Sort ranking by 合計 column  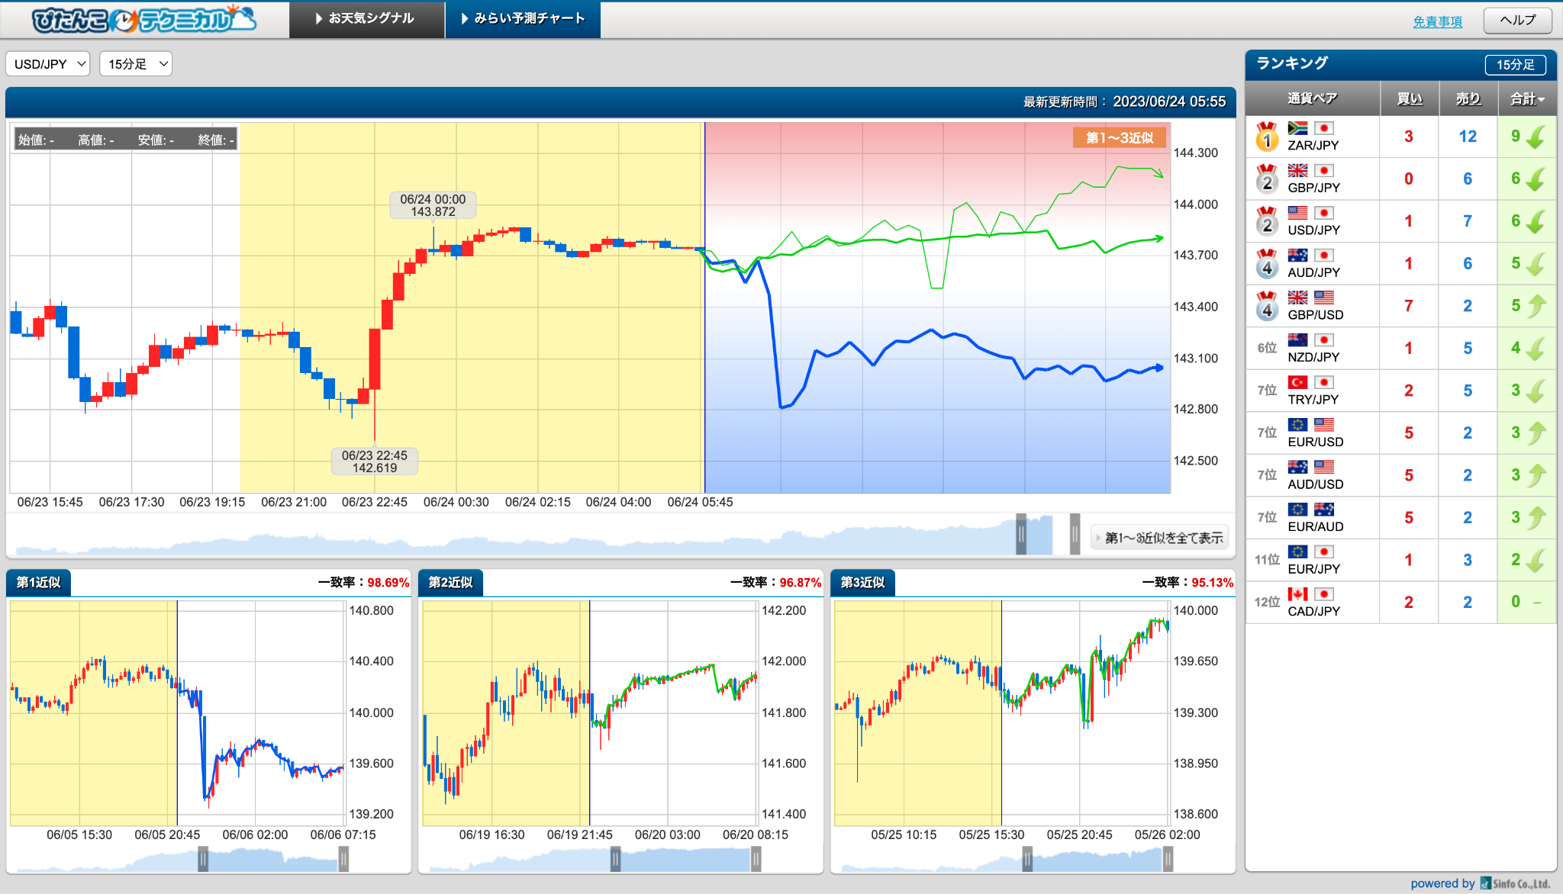pos(1526,98)
